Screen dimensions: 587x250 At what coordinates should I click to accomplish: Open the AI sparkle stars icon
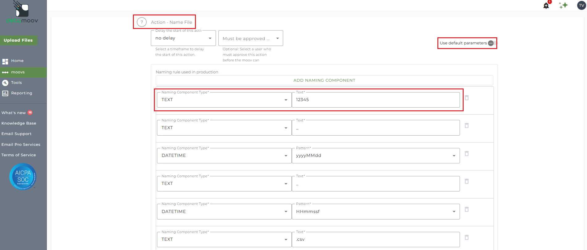563,5
